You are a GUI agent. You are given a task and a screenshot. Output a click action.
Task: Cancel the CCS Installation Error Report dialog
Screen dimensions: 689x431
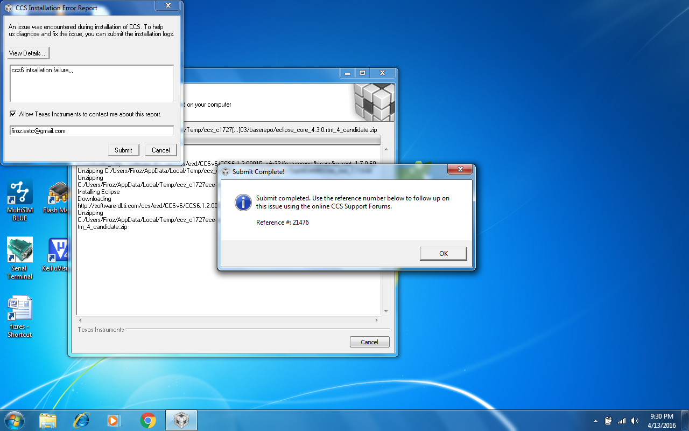(x=160, y=150)
